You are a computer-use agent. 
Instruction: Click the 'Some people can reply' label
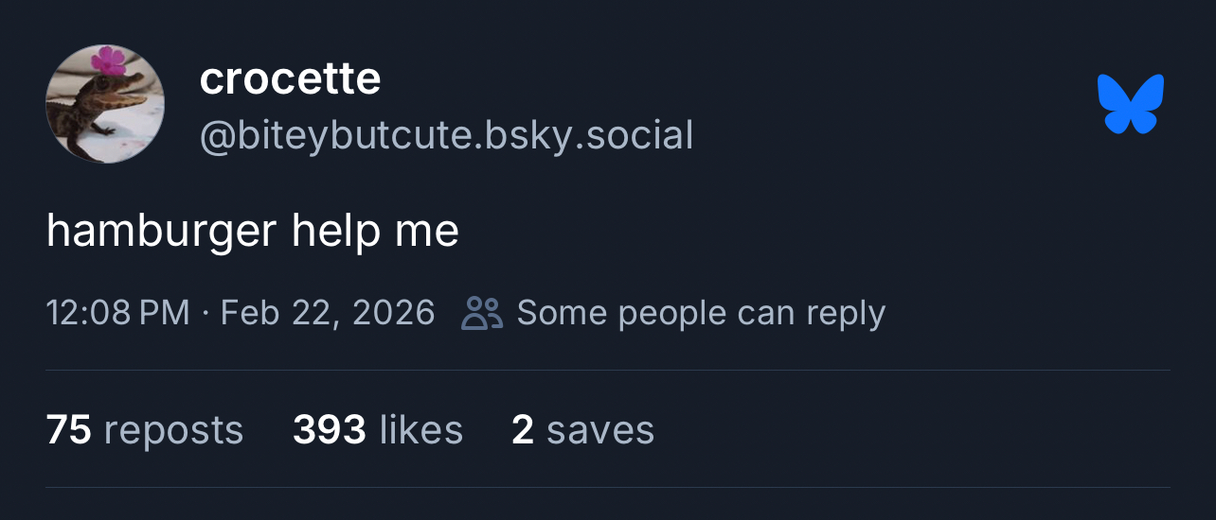point(701,313)
